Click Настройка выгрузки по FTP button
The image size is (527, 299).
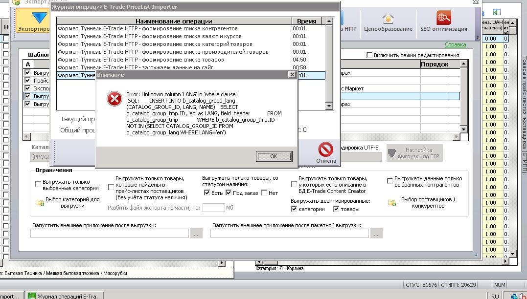click(414, 153)
